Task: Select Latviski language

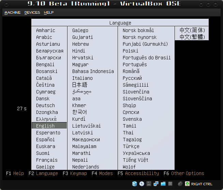Action: tap(83, 133)
